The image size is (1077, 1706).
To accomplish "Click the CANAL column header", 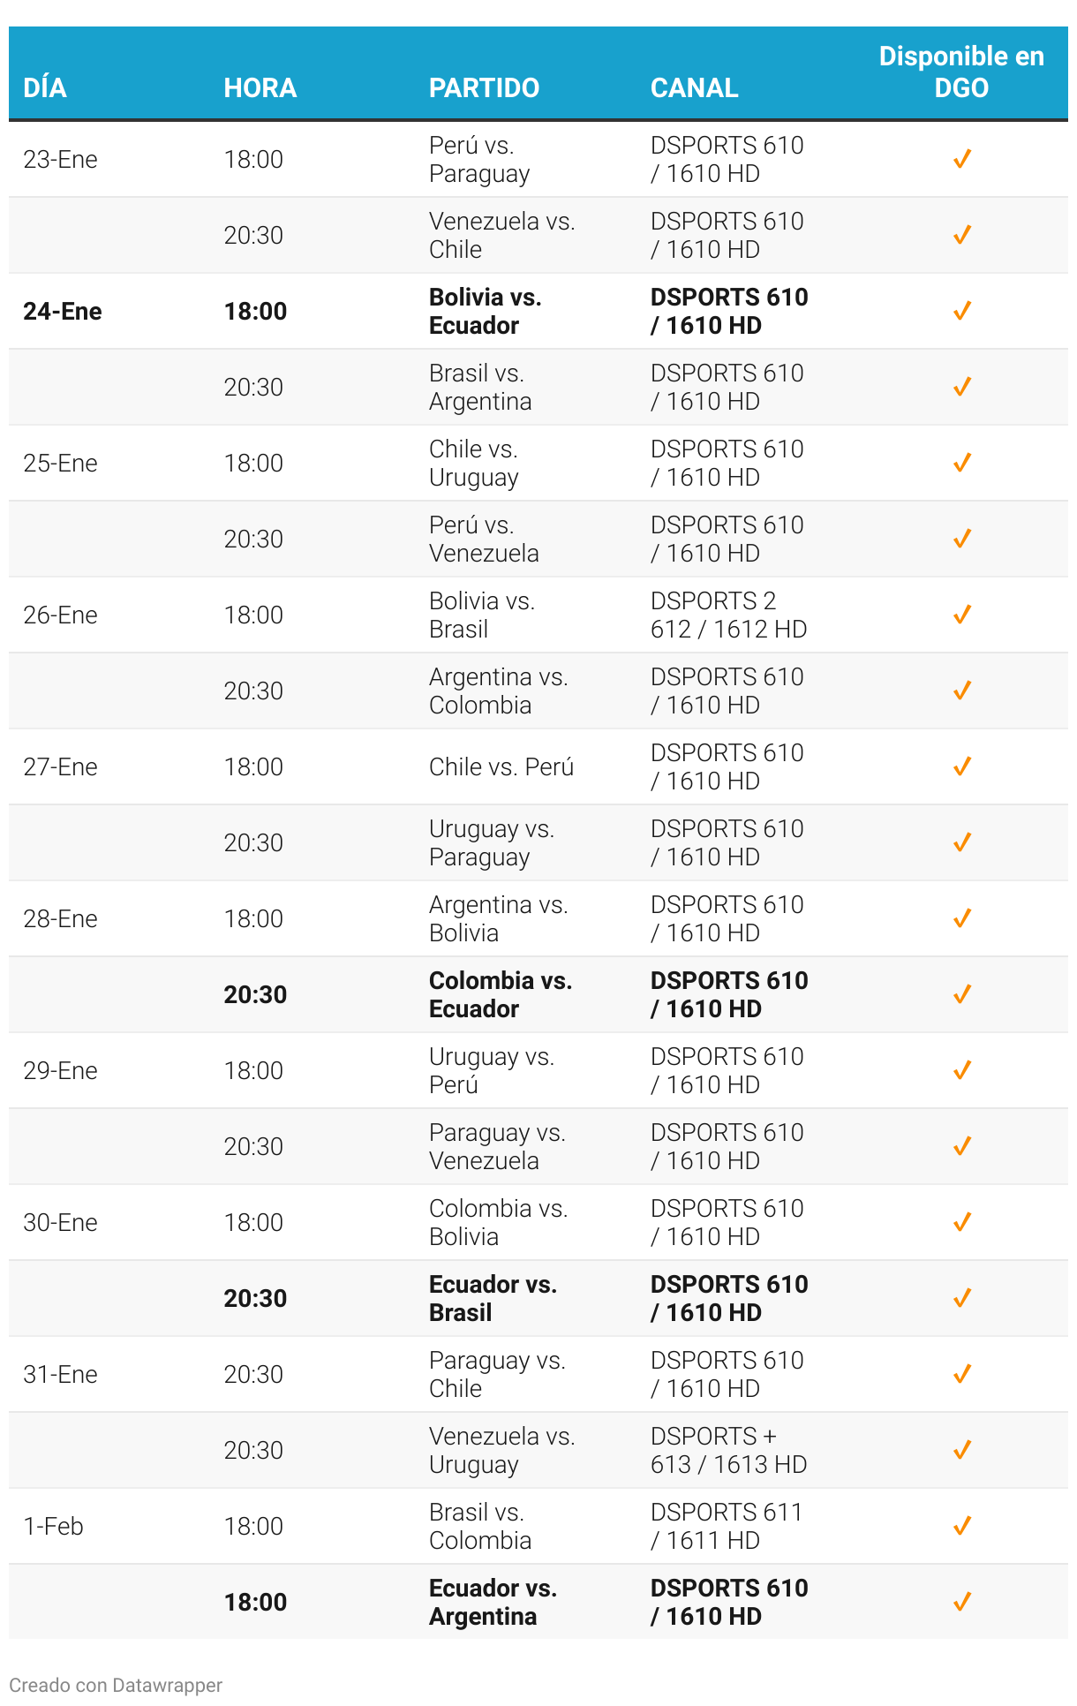I will [695, 87].
